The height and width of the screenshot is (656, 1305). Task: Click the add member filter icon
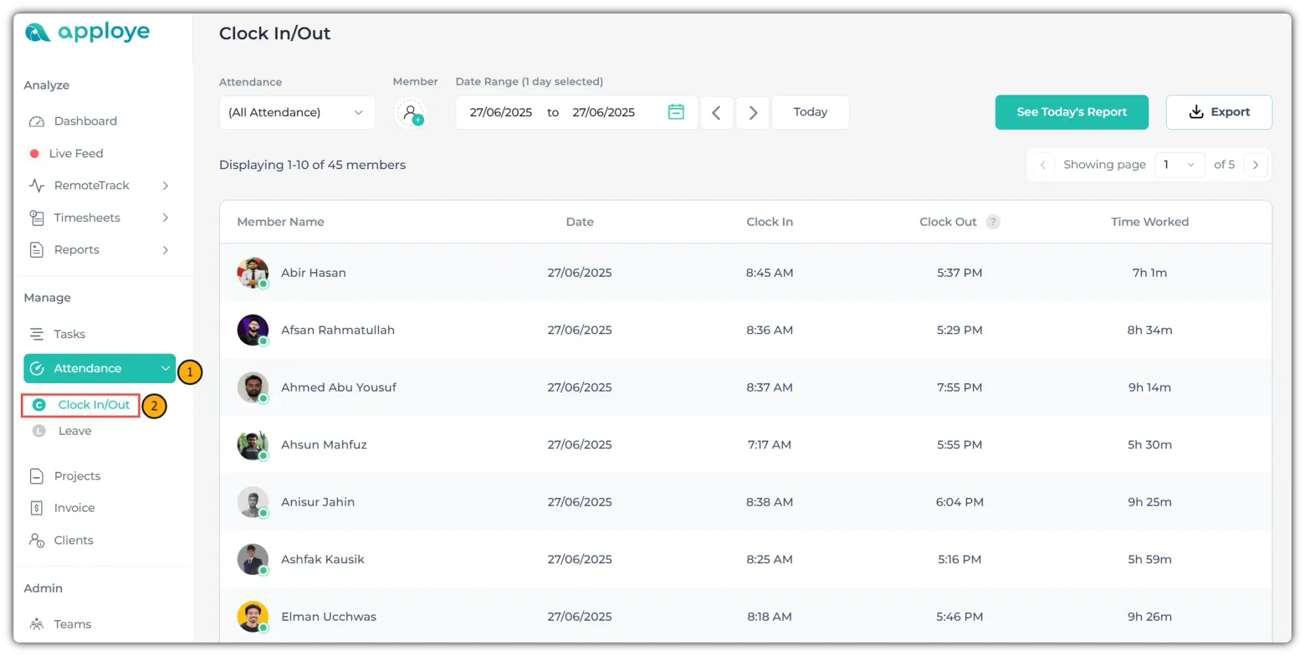[410, 113]
